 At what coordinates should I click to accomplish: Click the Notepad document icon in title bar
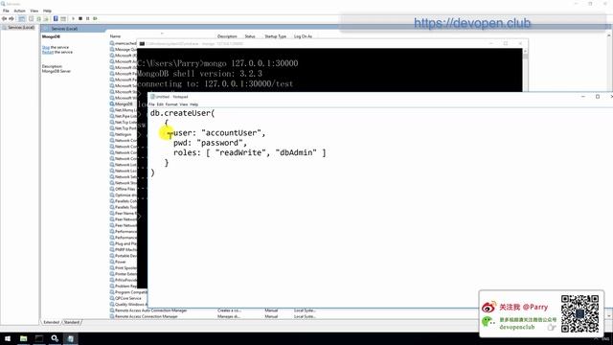pos(152,97)
